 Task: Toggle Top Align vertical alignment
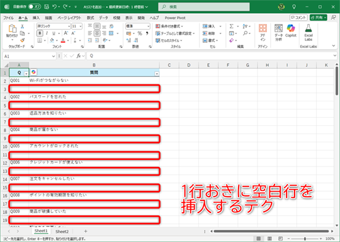coord(90,26)
